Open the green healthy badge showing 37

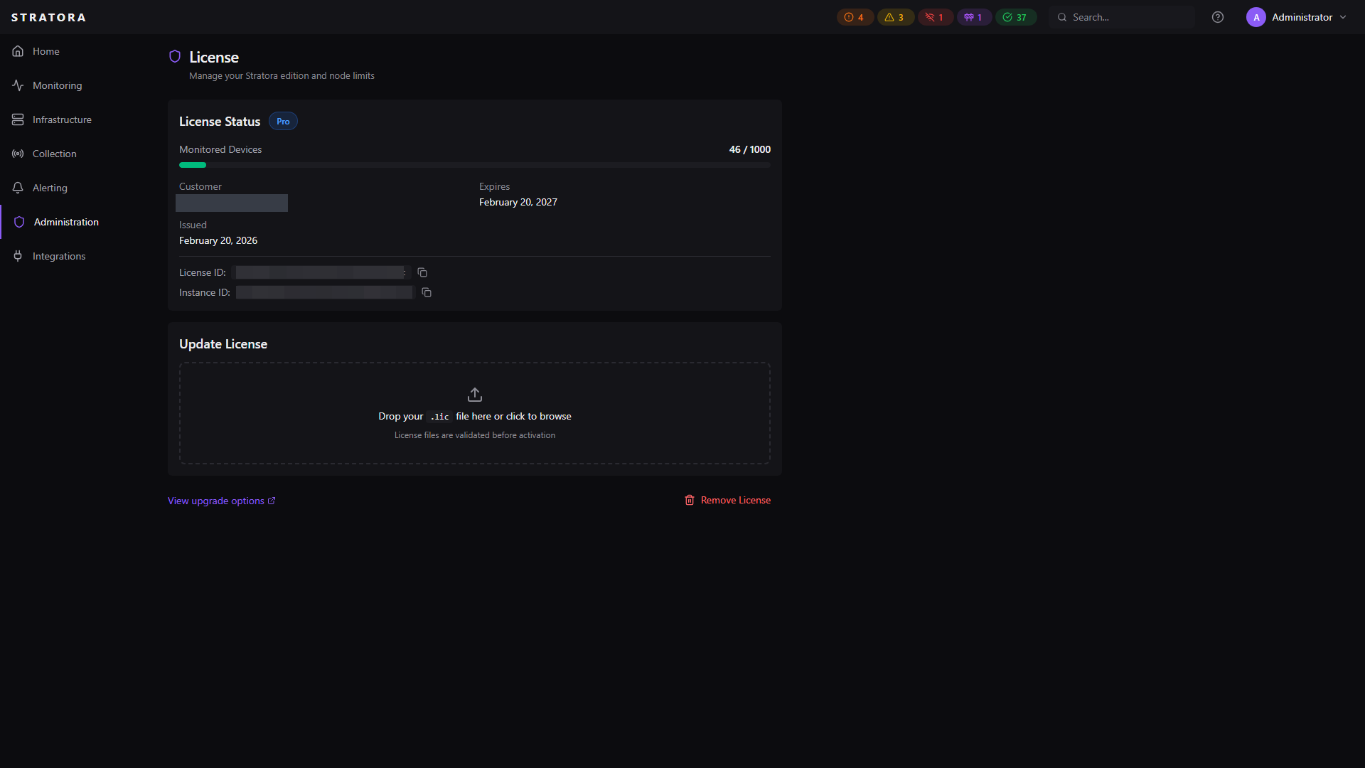[1016, 17]
